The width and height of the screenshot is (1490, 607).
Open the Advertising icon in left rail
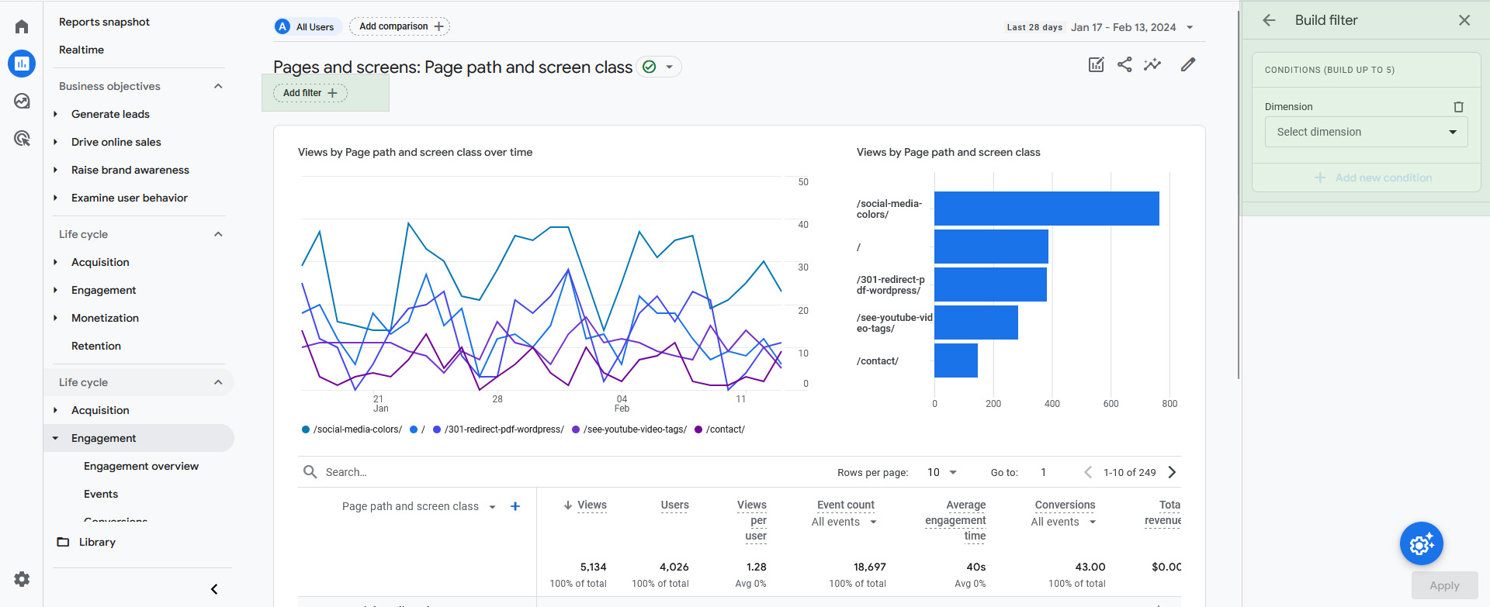click(22, 138)
